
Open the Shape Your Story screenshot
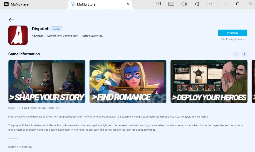[47, 81]
